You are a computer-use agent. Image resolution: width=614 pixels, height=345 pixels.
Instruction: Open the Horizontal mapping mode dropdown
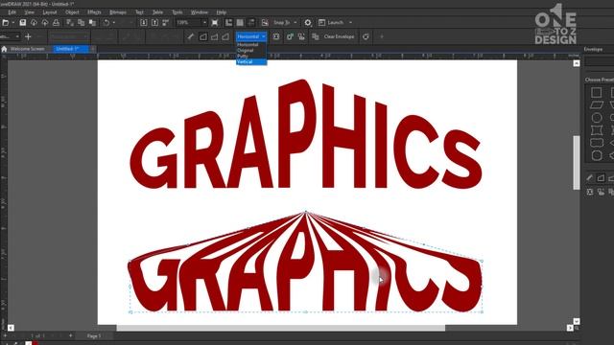[251, 36]
